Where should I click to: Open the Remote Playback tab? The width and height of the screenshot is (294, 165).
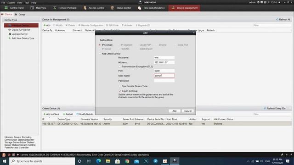click(x=65, y=8)
